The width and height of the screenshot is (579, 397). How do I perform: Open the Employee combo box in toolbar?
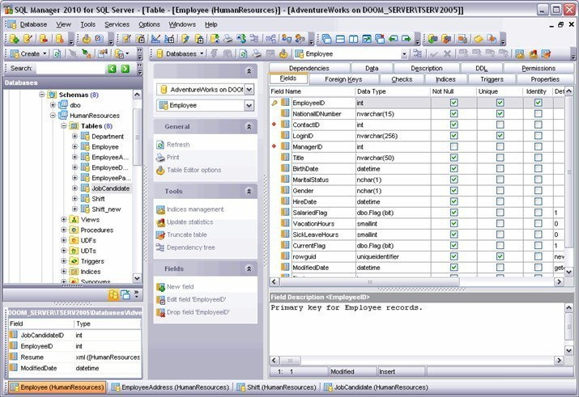click(404, 54)
